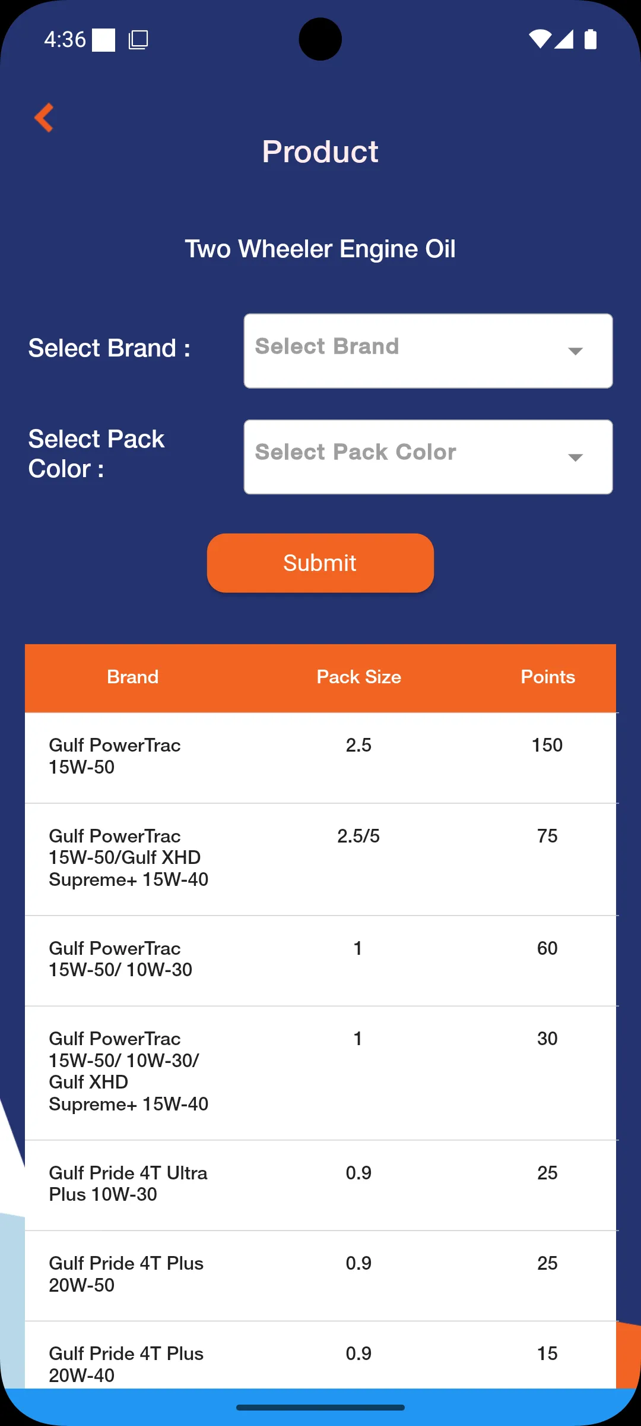Tap the Wi-Fi status icon
This screenshot has height=1426, width=641.
point(540,39)
